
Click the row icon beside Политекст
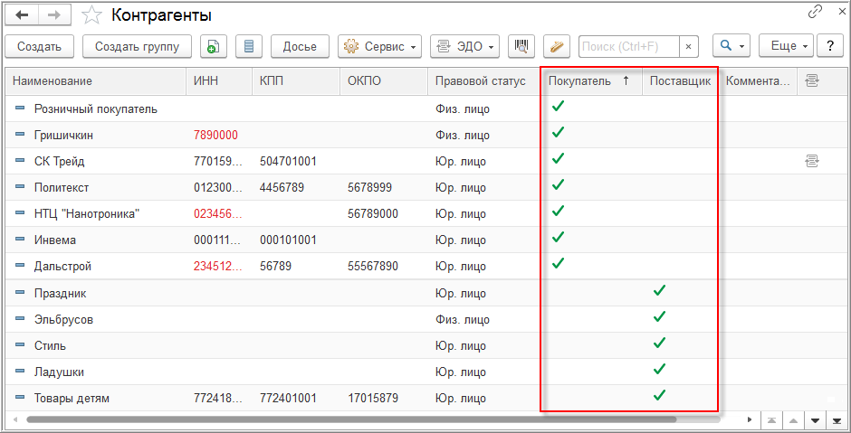(20, 187)
